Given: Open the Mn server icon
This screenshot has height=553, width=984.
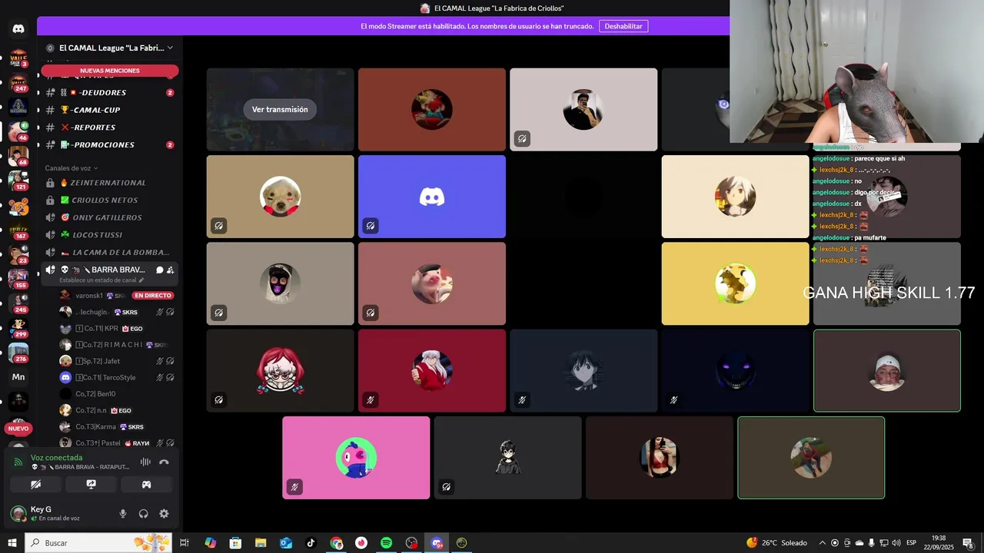Looking at the screenshot, I should click(18, 377).
